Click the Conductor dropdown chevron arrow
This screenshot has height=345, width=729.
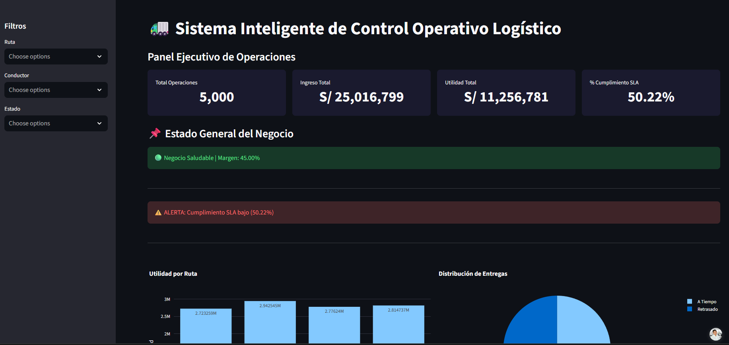[x=99, y=90]
